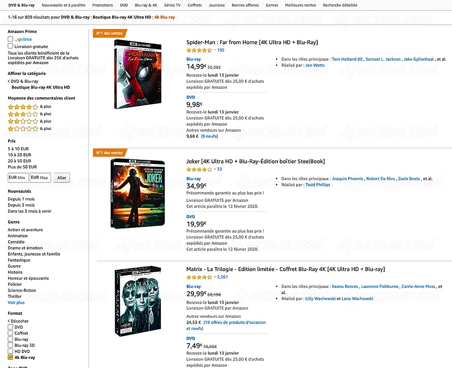Image resolution: width=452 pixels, height=368 pixels.
Task: Check the Coffret format filter
Action: point(10,333)
